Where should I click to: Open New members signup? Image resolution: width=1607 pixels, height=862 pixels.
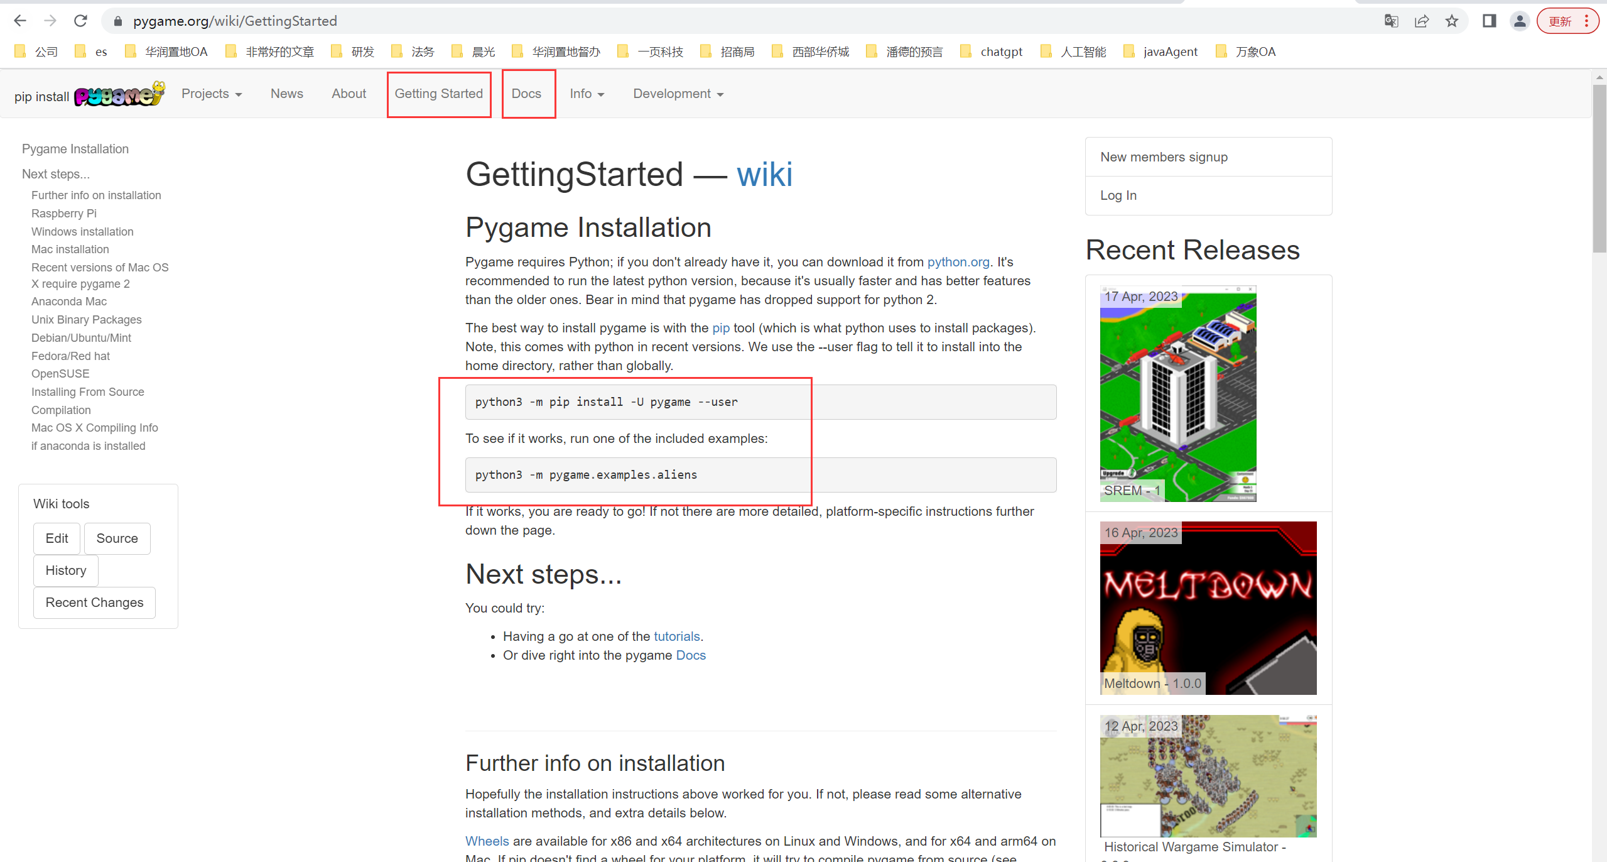point(1208,157)
